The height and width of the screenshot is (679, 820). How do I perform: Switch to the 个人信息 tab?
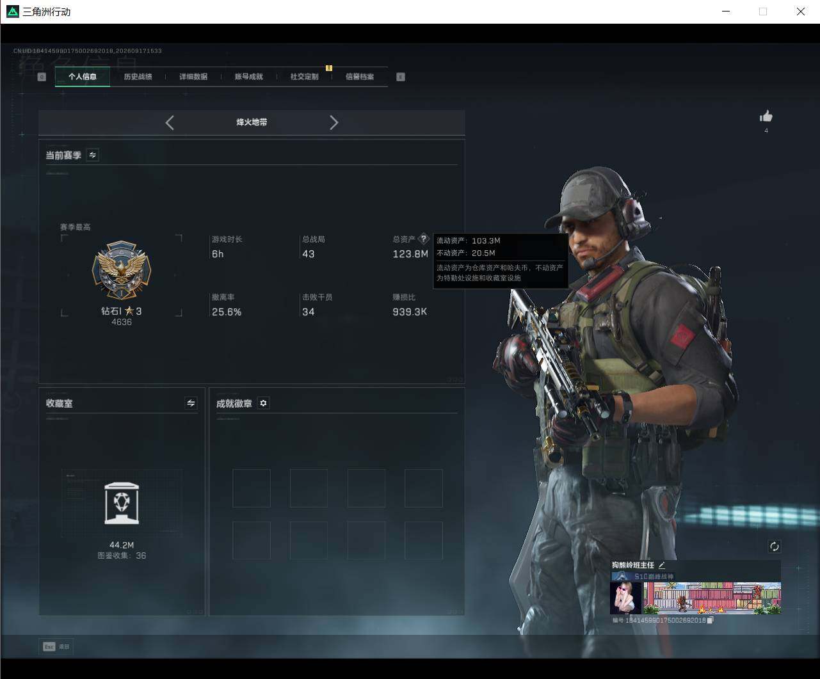click(83, 77)
